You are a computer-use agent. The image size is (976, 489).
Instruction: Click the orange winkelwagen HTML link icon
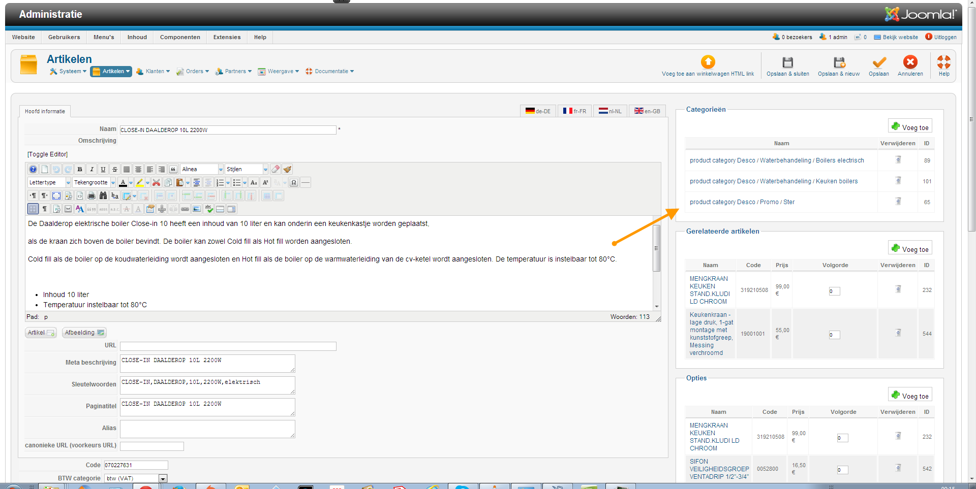708,62
